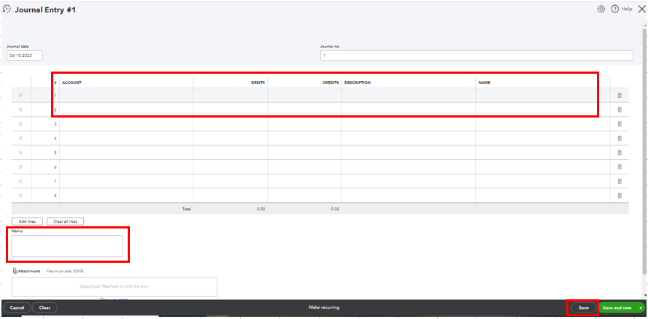
Task: Click the ACCOUNT column header
Action: point(72,82)
